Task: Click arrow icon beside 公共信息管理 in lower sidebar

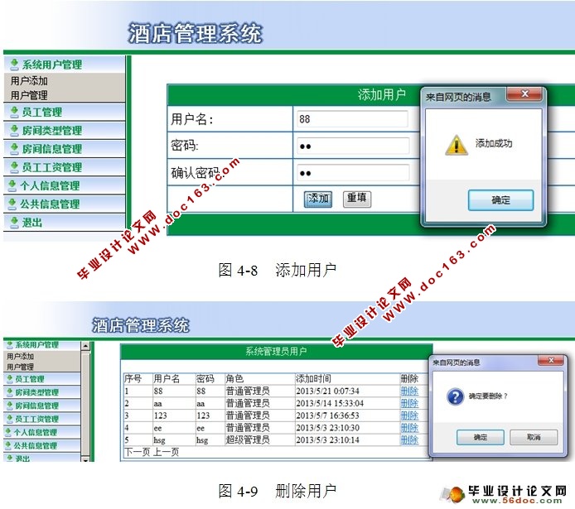Action: click(8, 445)
